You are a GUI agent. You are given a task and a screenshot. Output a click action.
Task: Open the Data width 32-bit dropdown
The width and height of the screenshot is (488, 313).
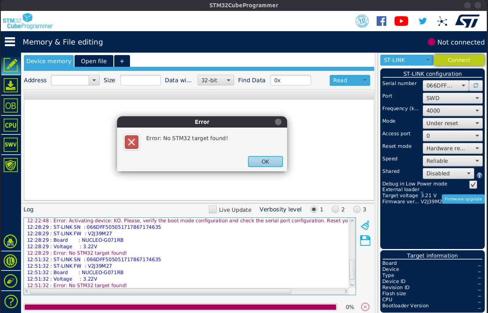pos(216,80)
